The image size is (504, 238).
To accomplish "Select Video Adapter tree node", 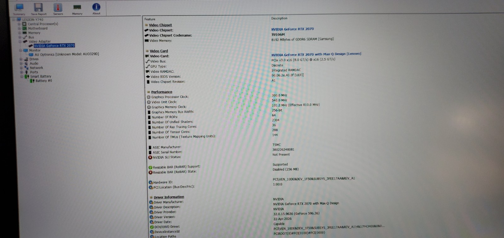I will pyautogui.click(x=40, y=42).
